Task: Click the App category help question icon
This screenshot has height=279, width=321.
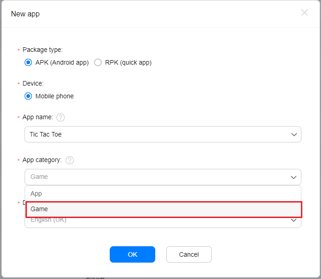Action: (x=70, y=160)
